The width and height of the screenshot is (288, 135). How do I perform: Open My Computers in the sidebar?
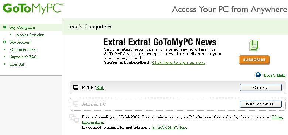23,27
